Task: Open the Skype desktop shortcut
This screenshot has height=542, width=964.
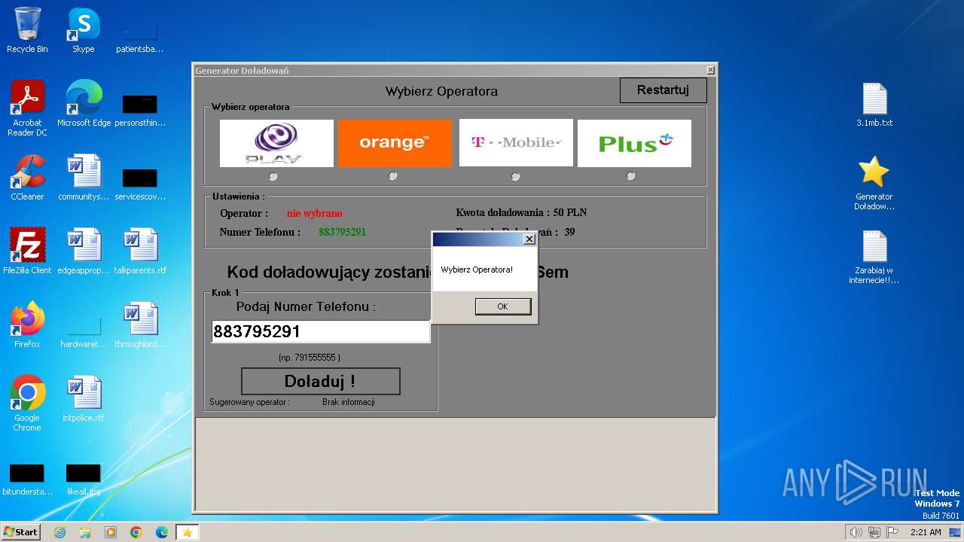Action: tap(84, 30)
